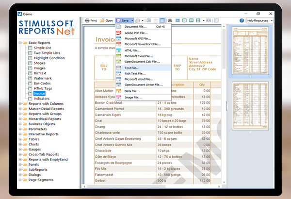
Task: Click the Send E-mail envelope icon
Action: tap(139, 20)
